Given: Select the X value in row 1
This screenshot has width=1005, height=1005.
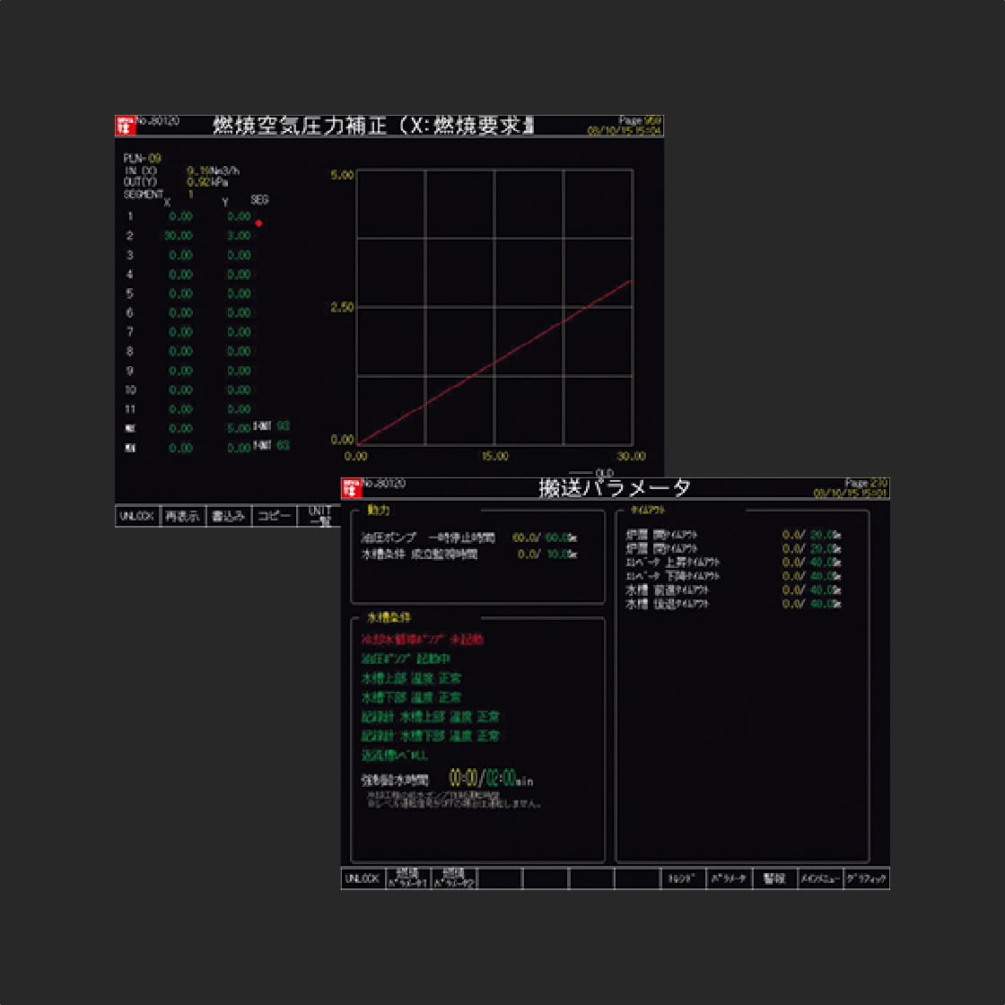Looking at the screenshot, I should (180, 216).
